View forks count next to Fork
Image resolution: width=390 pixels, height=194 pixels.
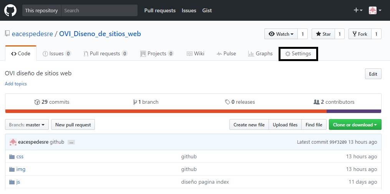pos(376,34)
